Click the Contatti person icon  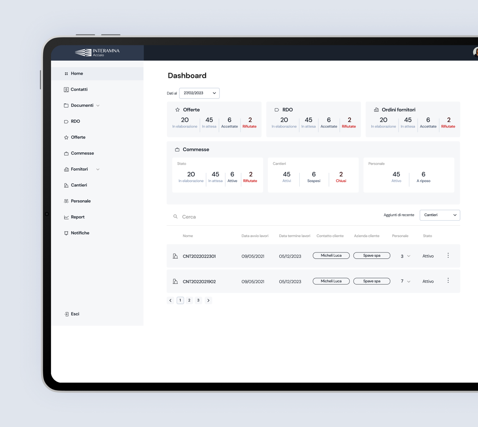[x=66, y=90]
